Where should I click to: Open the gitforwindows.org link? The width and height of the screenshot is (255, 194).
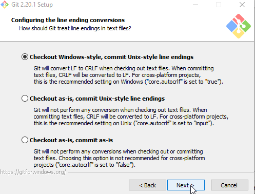coord(33,172)
